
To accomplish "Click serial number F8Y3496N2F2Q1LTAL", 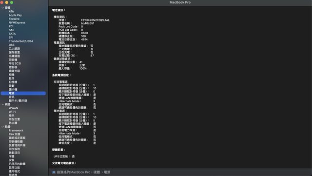I will [x=96, y=20].
